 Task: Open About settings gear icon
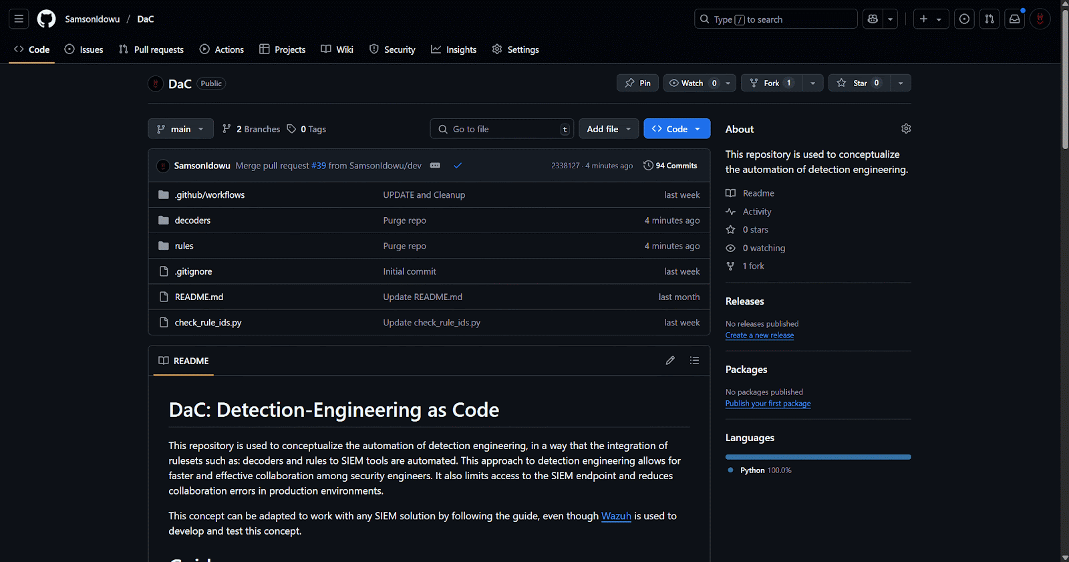[906, 128]
